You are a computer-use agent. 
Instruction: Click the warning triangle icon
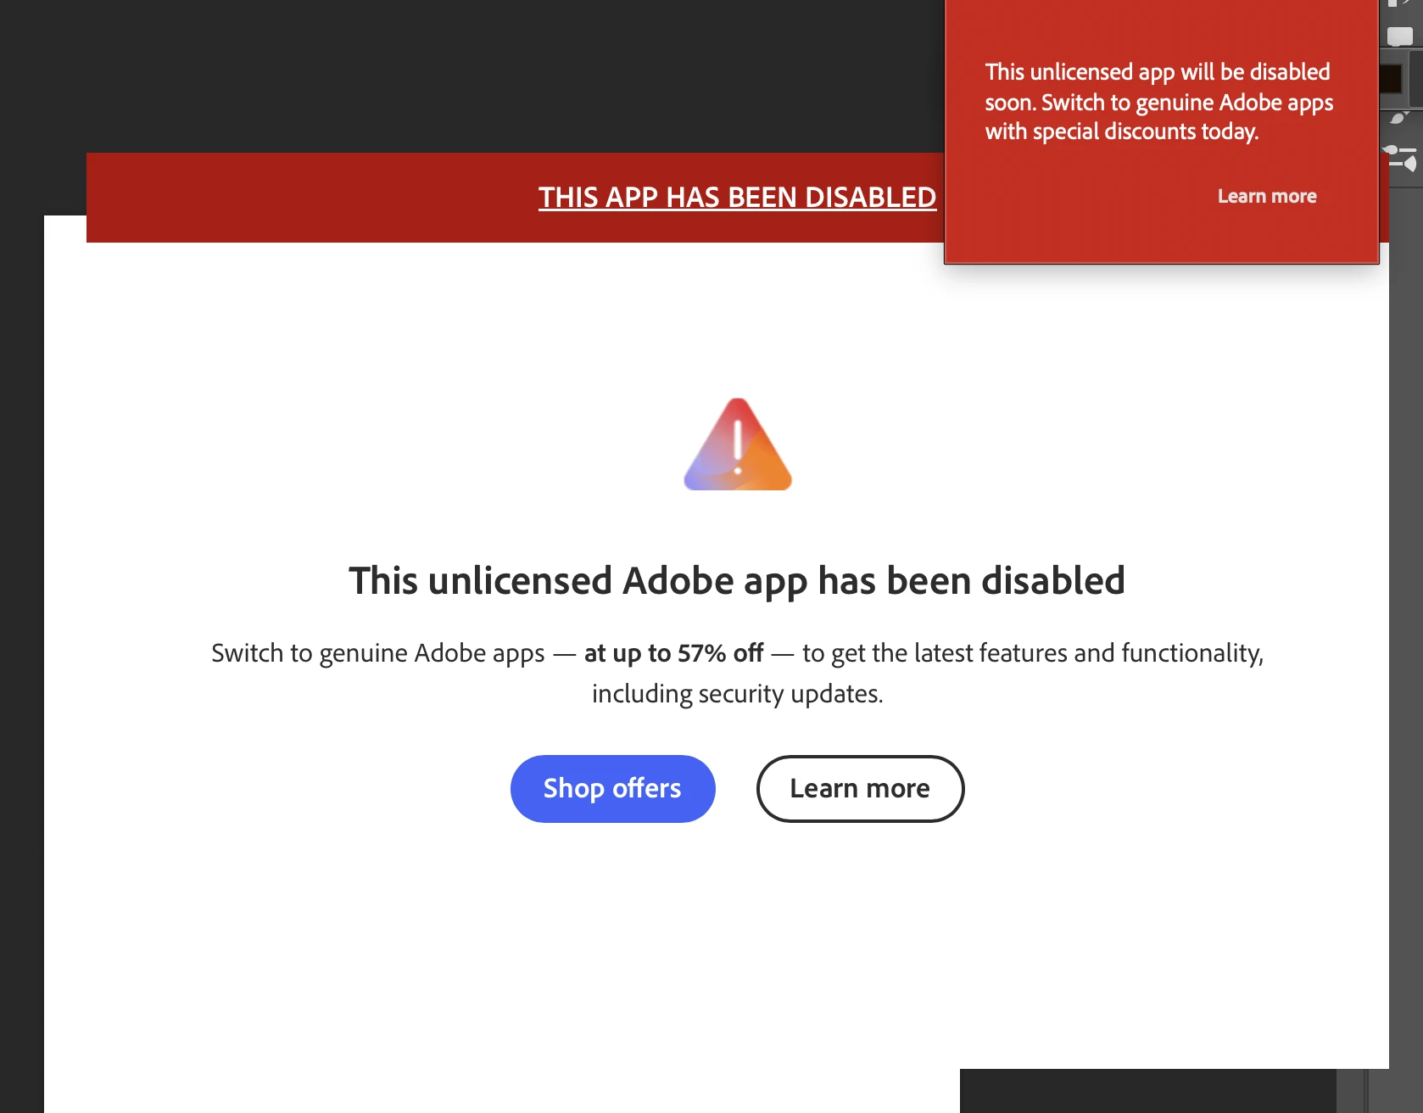coord(738,445)
